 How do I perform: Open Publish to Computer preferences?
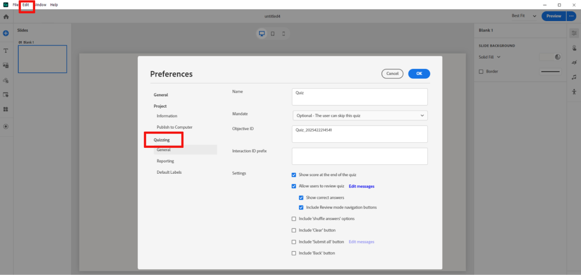175,127
